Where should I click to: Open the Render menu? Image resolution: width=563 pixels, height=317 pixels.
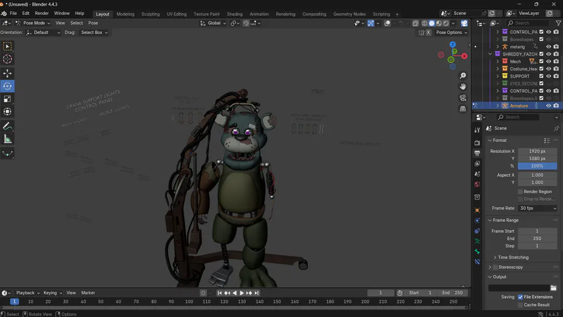tap(42, 13)
